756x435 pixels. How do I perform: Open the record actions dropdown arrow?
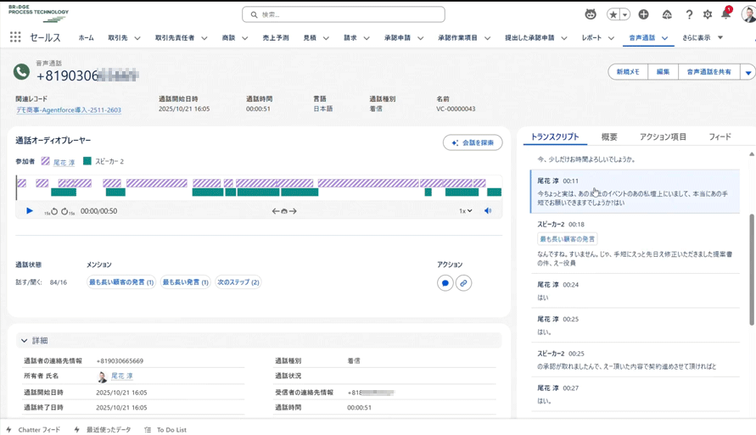tap(748, 72)
